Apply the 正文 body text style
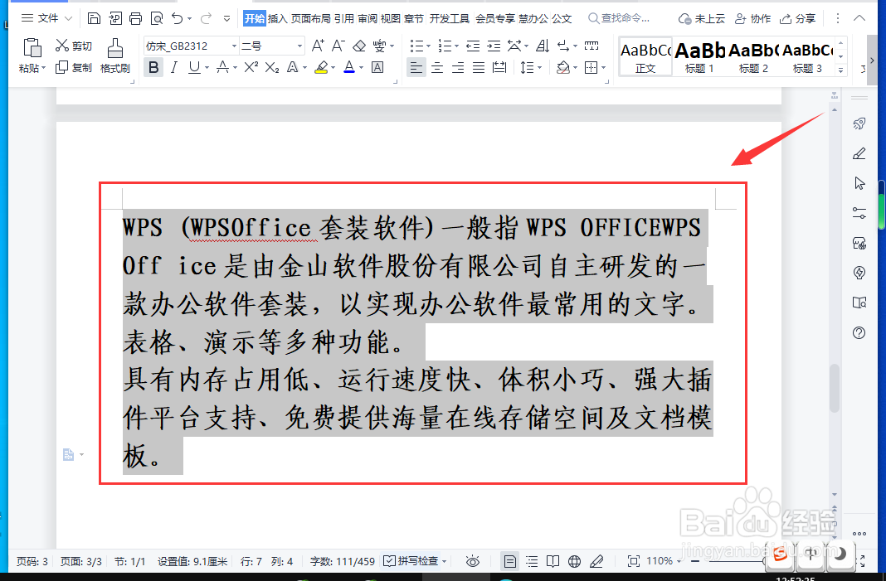886x581 pixels. click(x=645, y=56)
